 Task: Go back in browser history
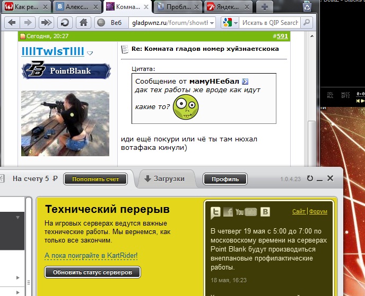pos(12,23)
